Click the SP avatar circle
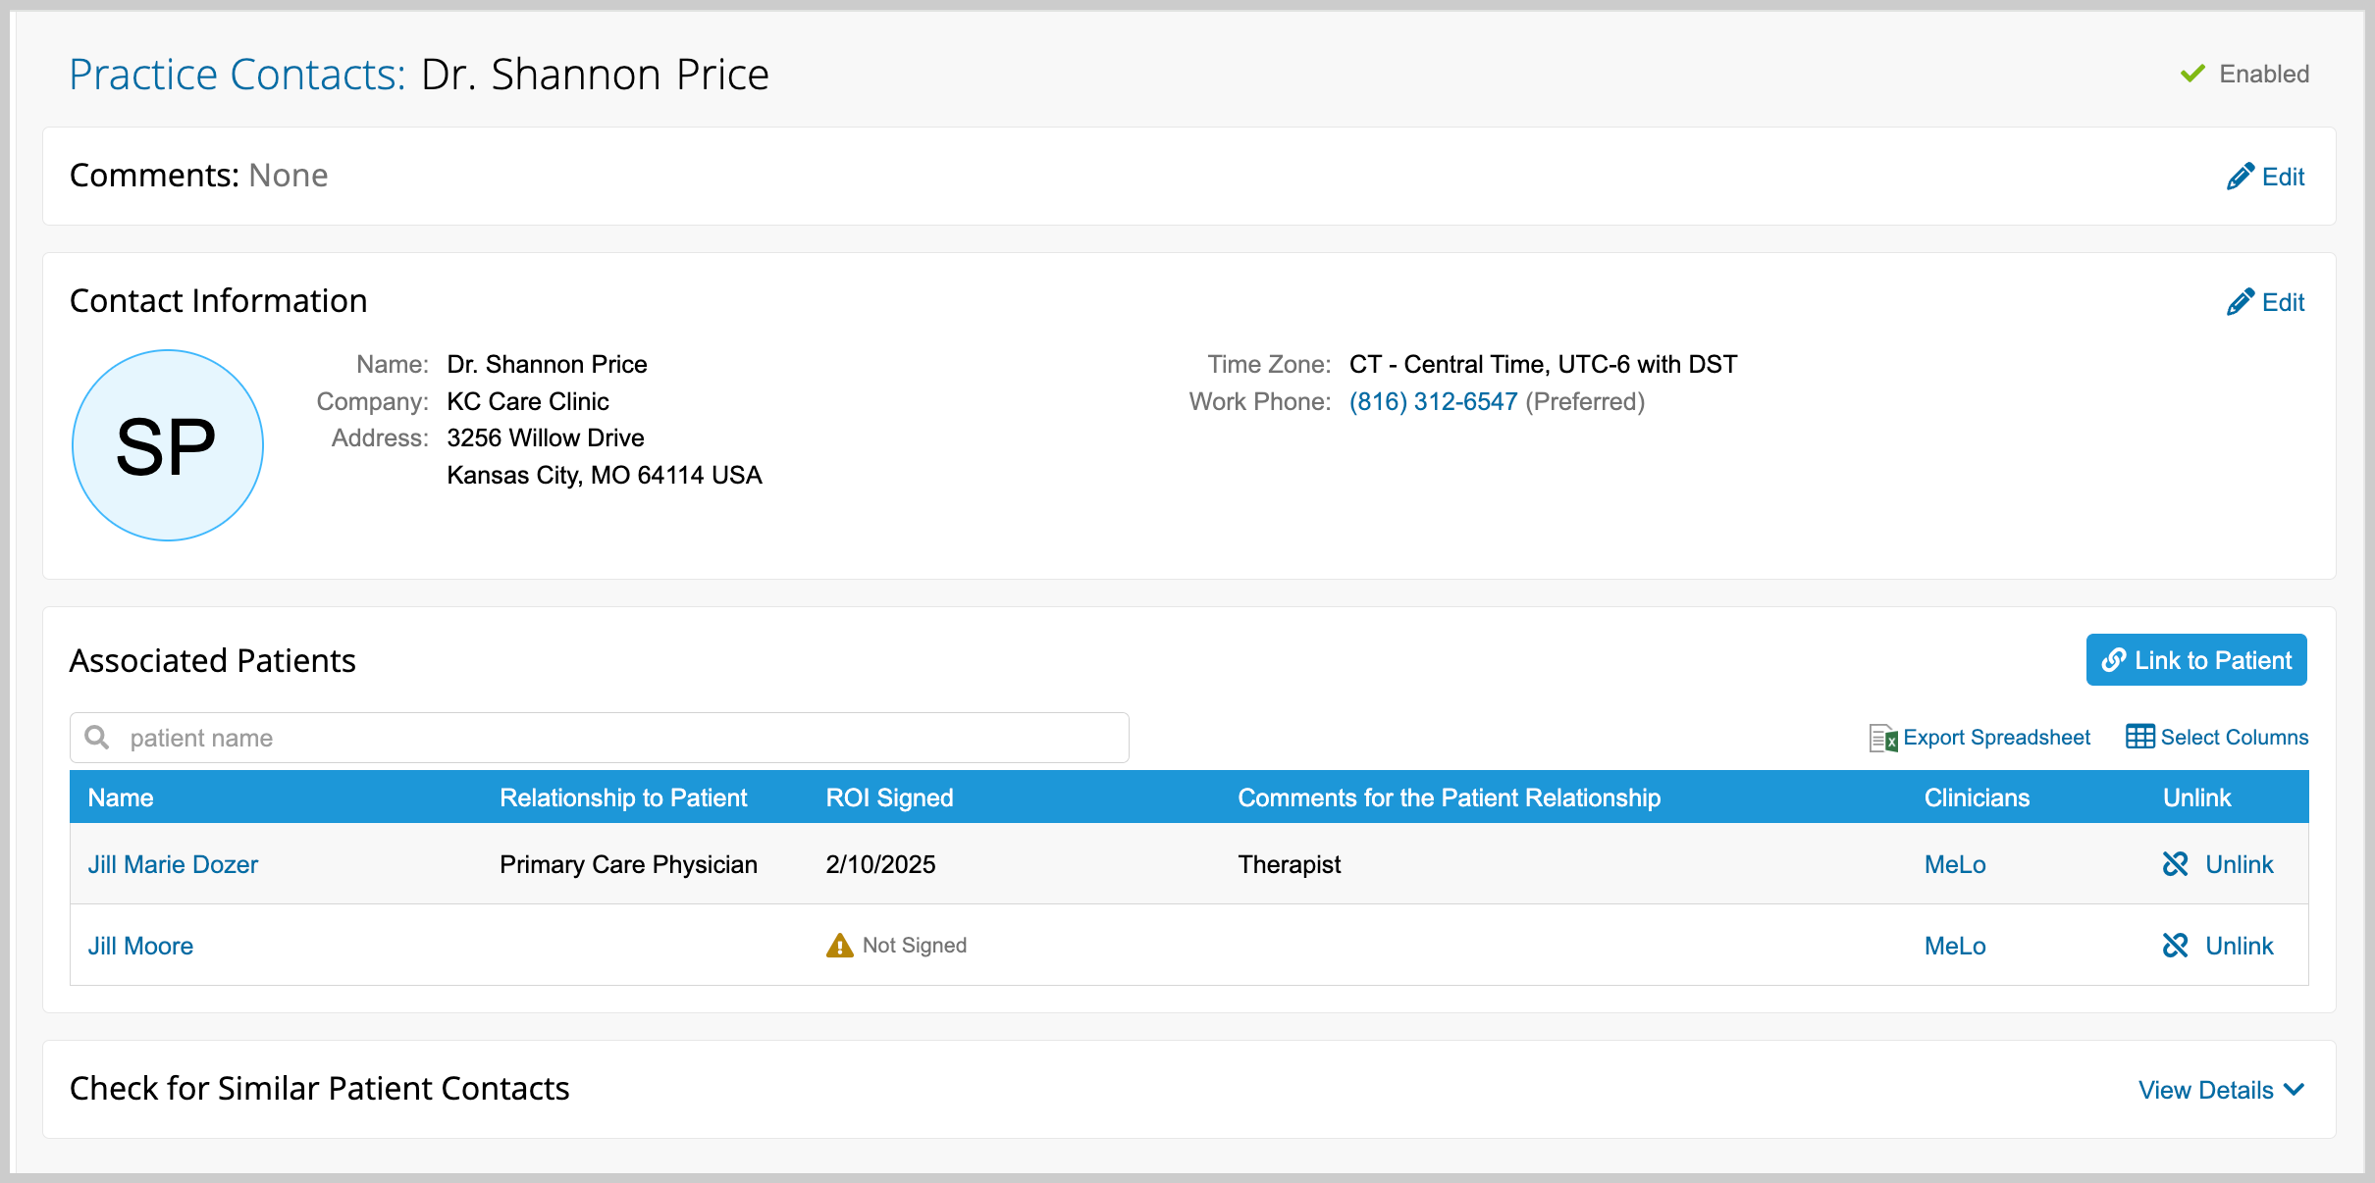This screenshot has height=1183, width=2375. pos(168,445)
